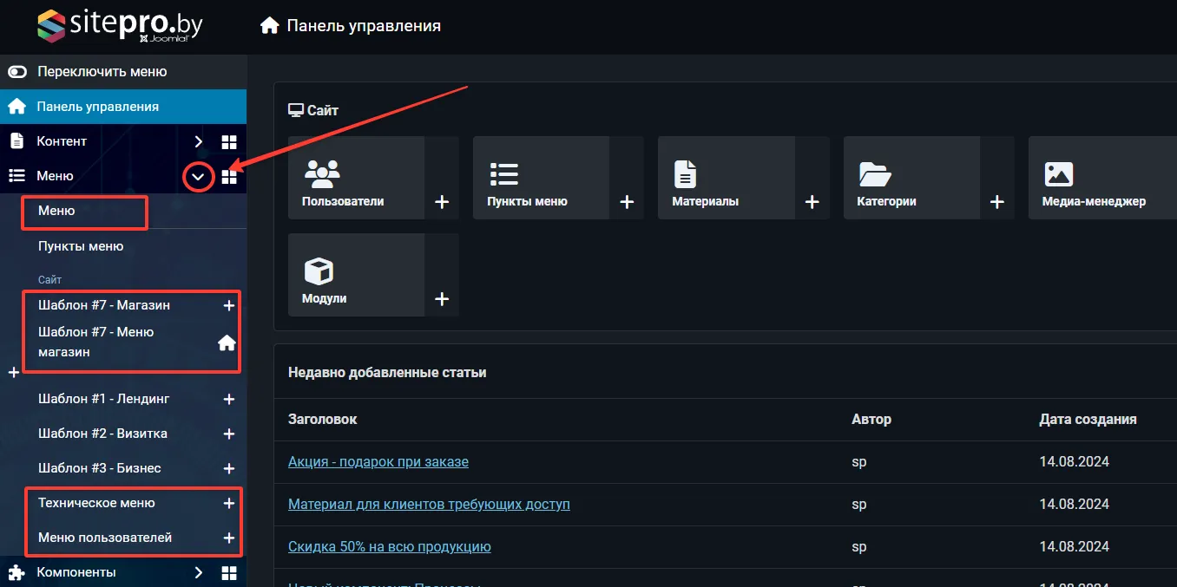The height and width of the screenshot is (587, 1177).
Task: Open Меню dashboard grid icon
Action: [229, 177]
